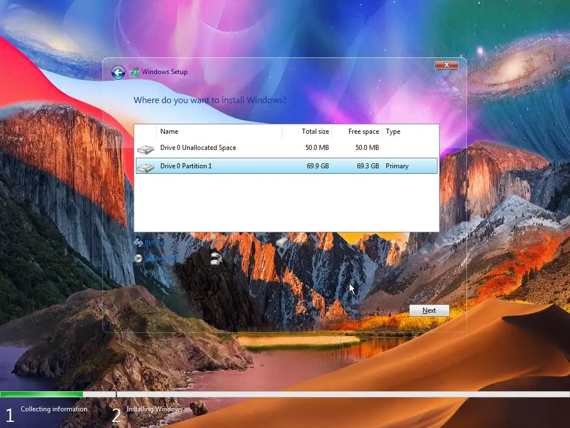Click the green setup progress bar
The width and height of the screenshot is (570, 428).
(41, 394)
